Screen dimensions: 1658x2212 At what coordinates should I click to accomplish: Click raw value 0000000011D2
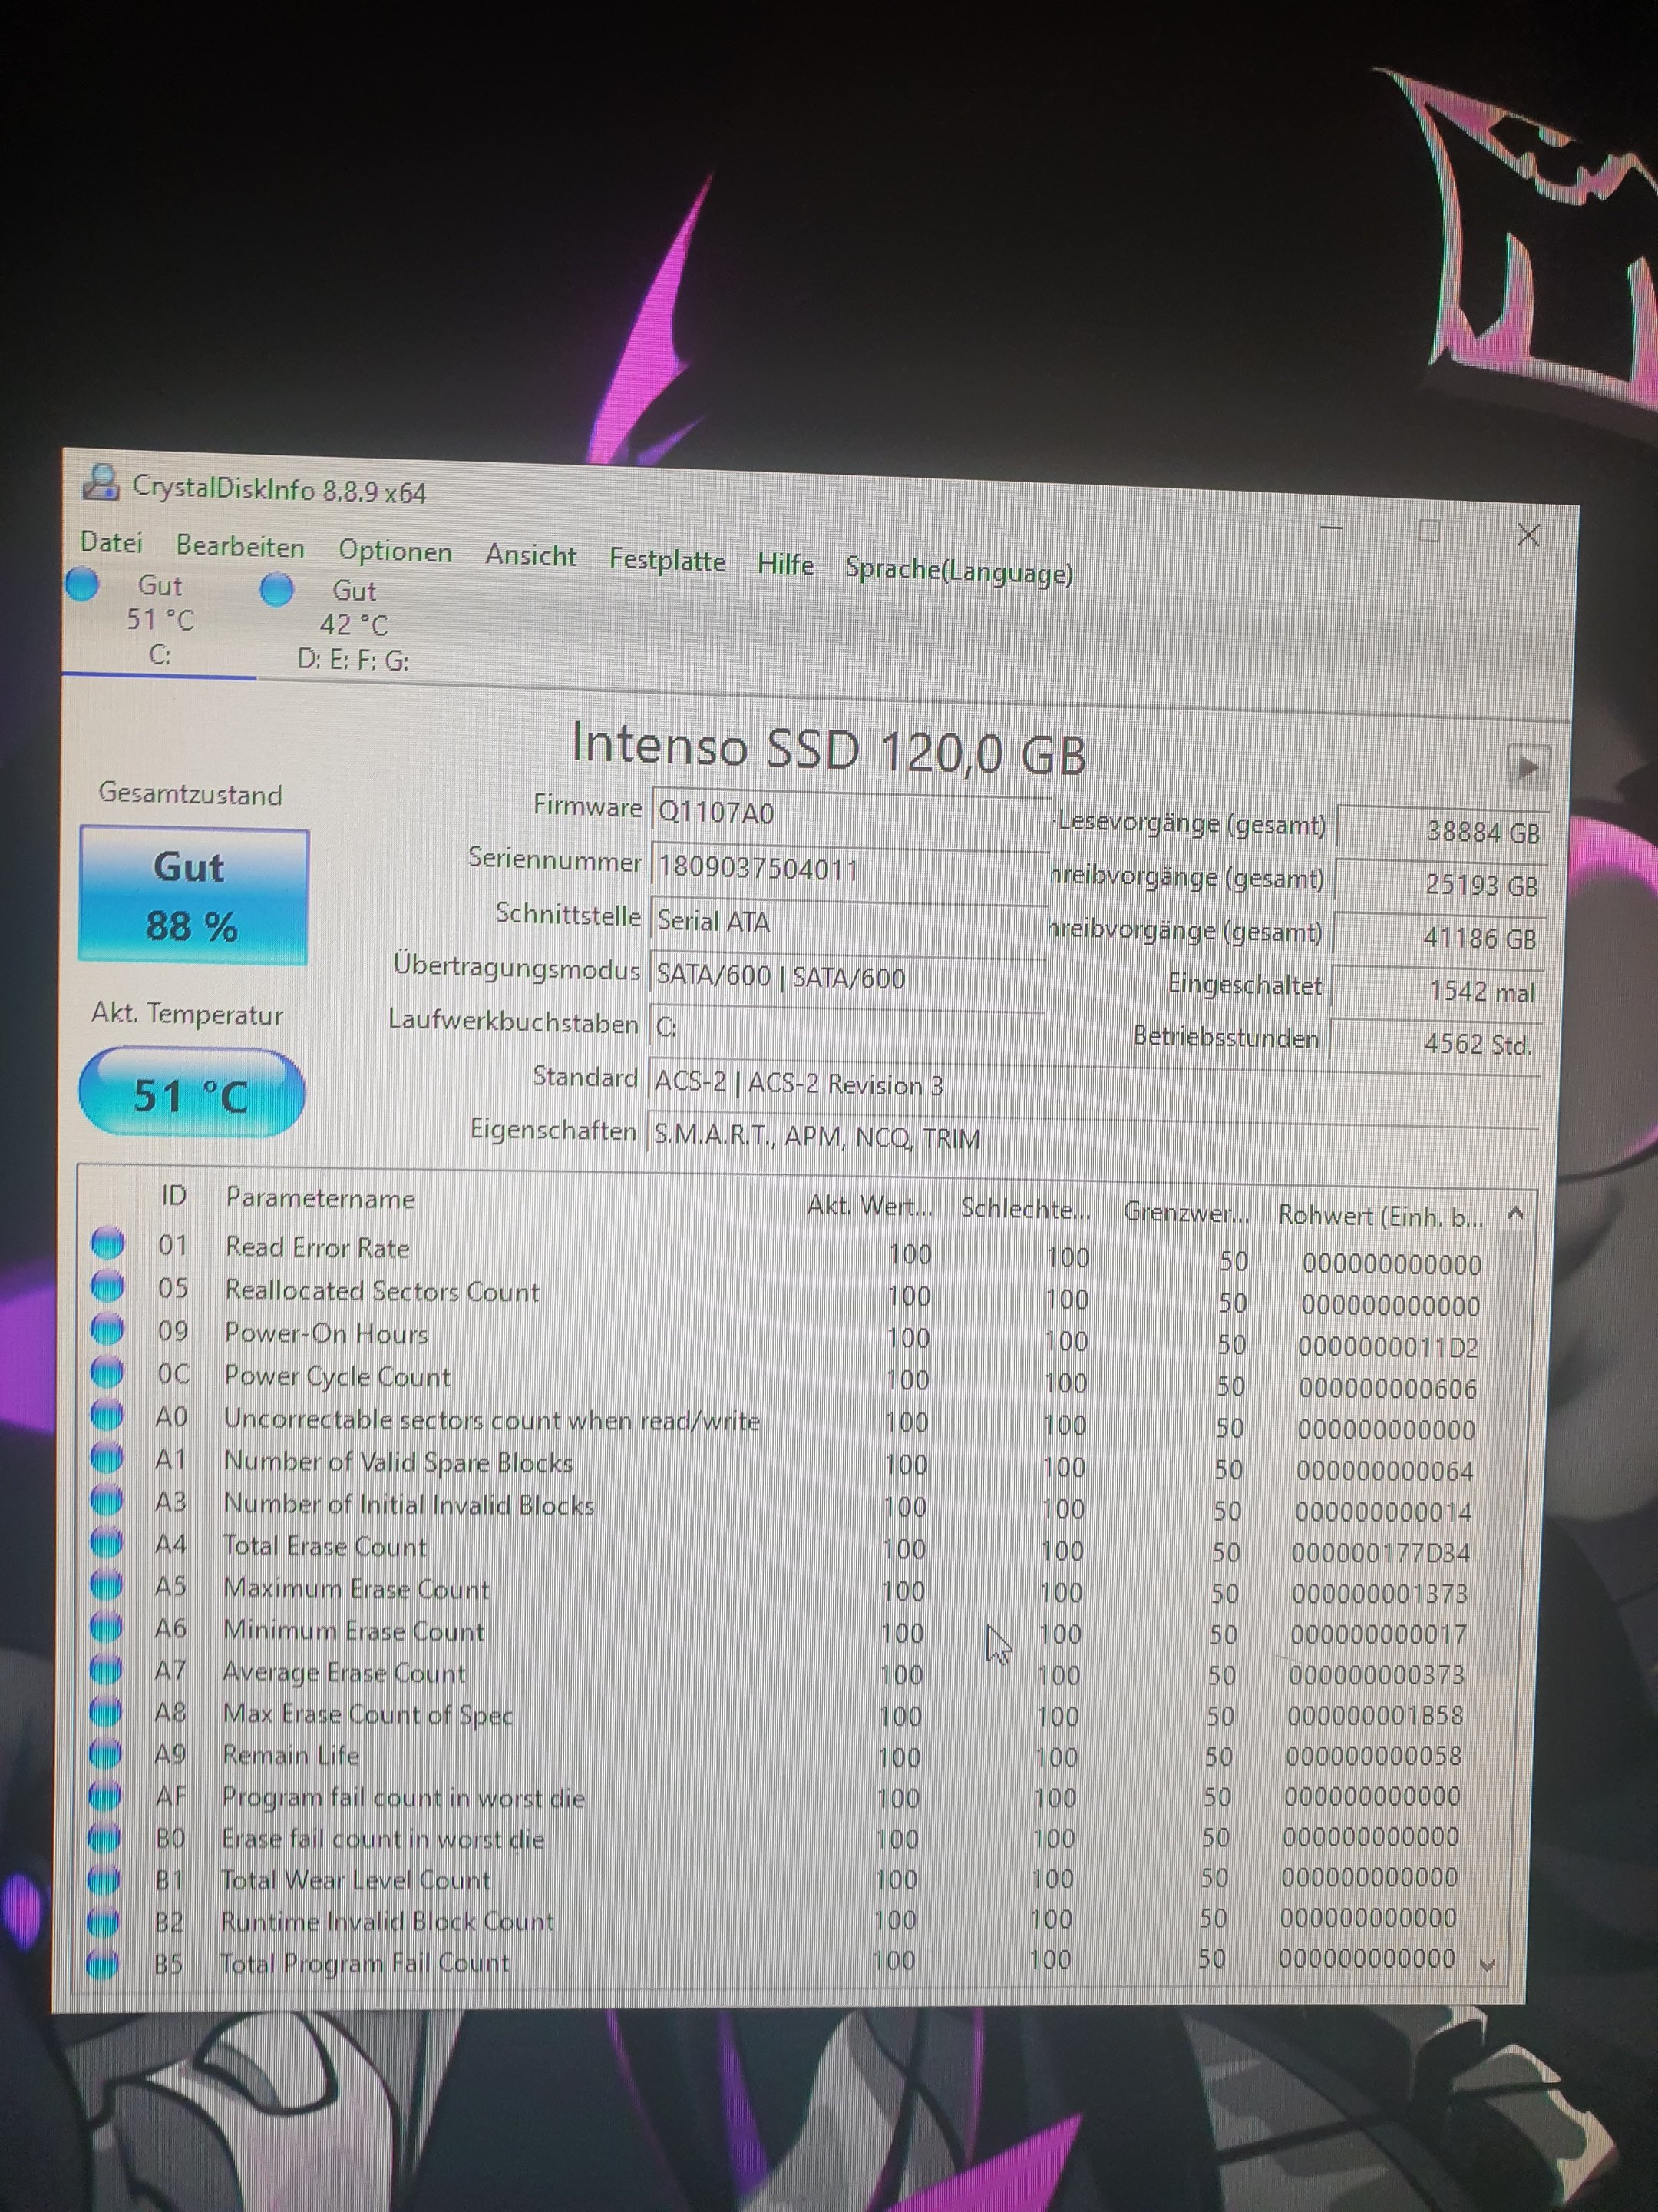pyautogui.click(x=1387, y=1347)
